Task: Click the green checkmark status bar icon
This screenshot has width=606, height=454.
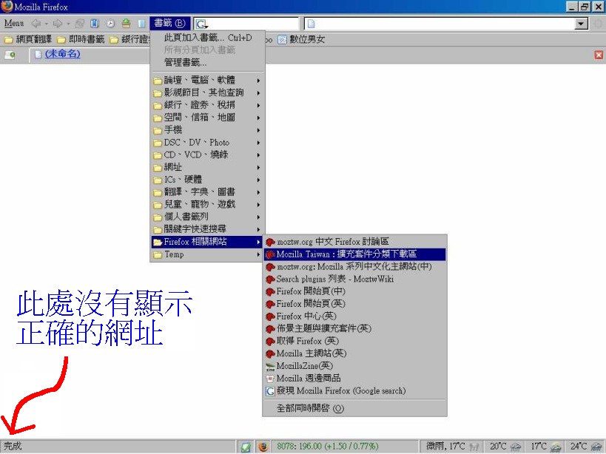Action: [x=246, y=447]
